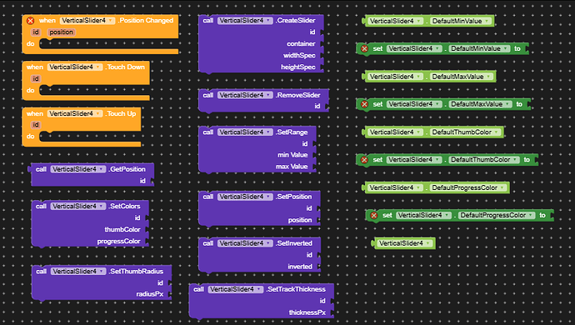Open component dropdown in Touch Down event block
The height and width of the screenshot is (325, 575).
pos(75,67)
